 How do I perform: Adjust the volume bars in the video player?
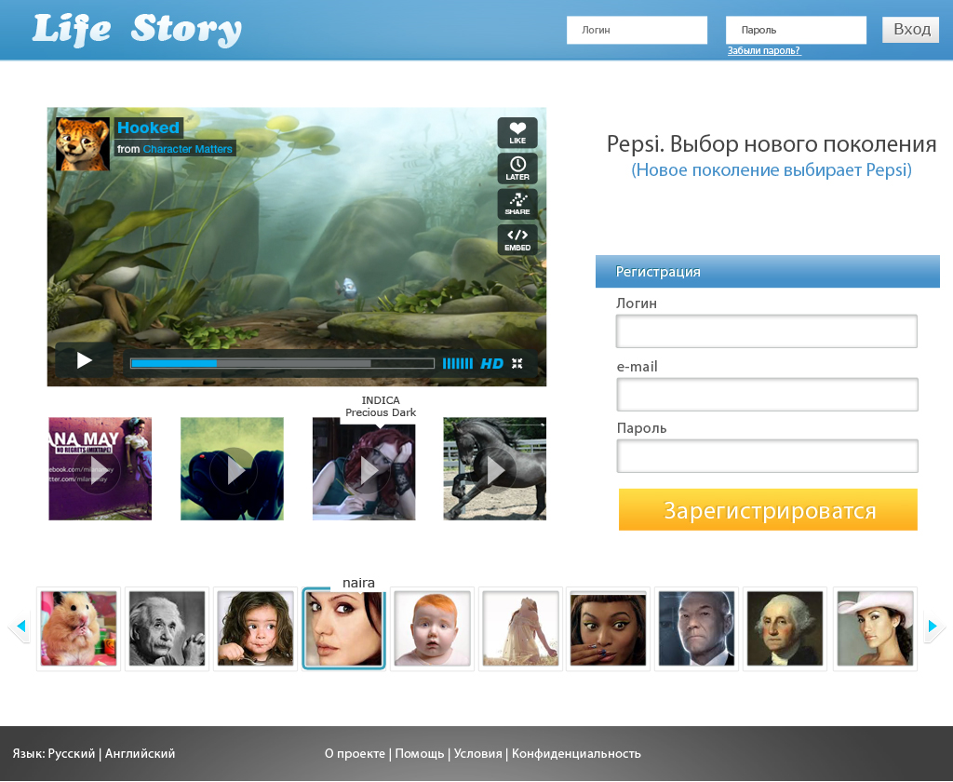(x=458, y=364)
